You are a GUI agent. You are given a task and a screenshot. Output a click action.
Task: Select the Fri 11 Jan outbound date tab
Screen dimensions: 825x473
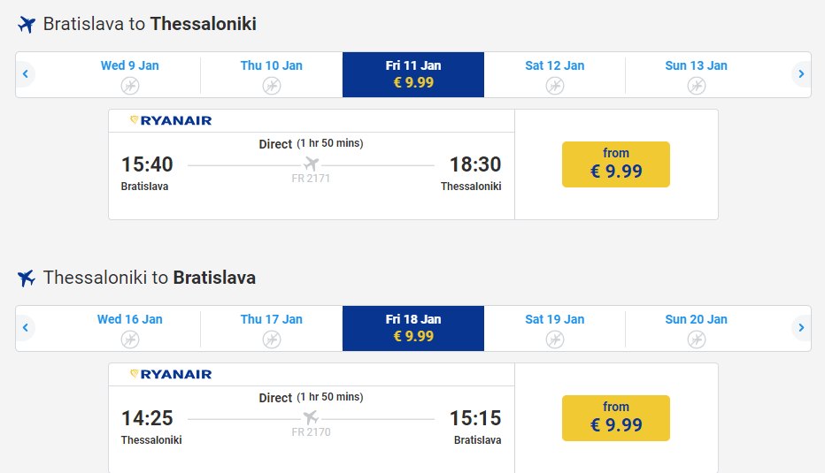[x=413, y=74]
